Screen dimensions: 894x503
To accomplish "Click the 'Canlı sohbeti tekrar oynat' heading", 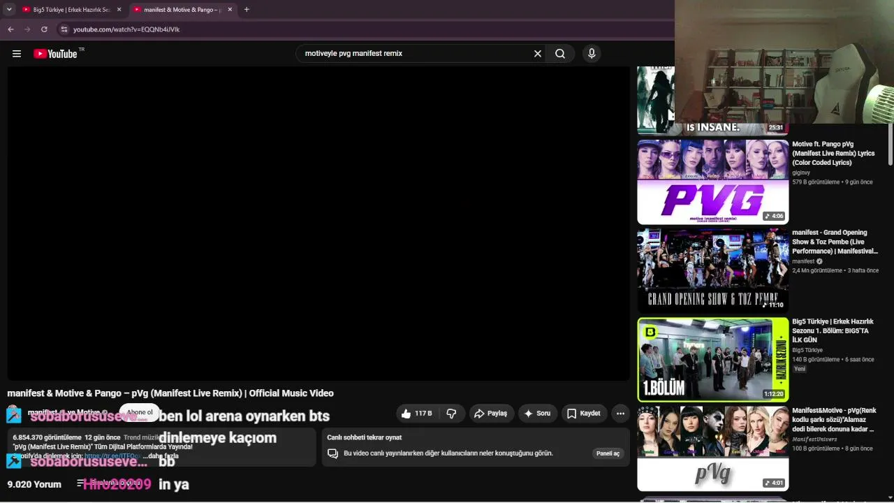I will tap(365, 437).
